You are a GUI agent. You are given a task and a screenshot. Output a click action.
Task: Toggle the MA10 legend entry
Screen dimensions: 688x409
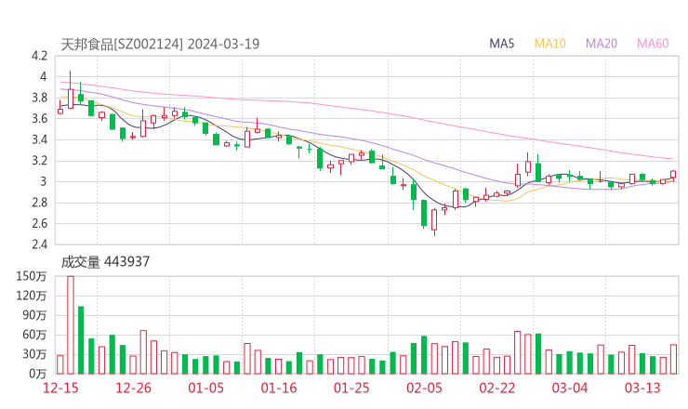click(x=549, y=44)
